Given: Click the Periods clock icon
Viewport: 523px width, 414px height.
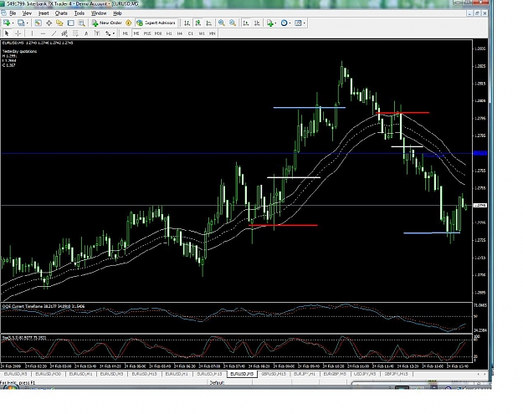Looking at the screenshot, I should coord(284,23).
